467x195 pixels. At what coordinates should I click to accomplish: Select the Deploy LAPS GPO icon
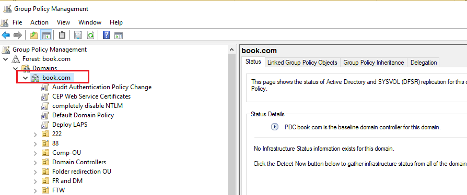45,125
